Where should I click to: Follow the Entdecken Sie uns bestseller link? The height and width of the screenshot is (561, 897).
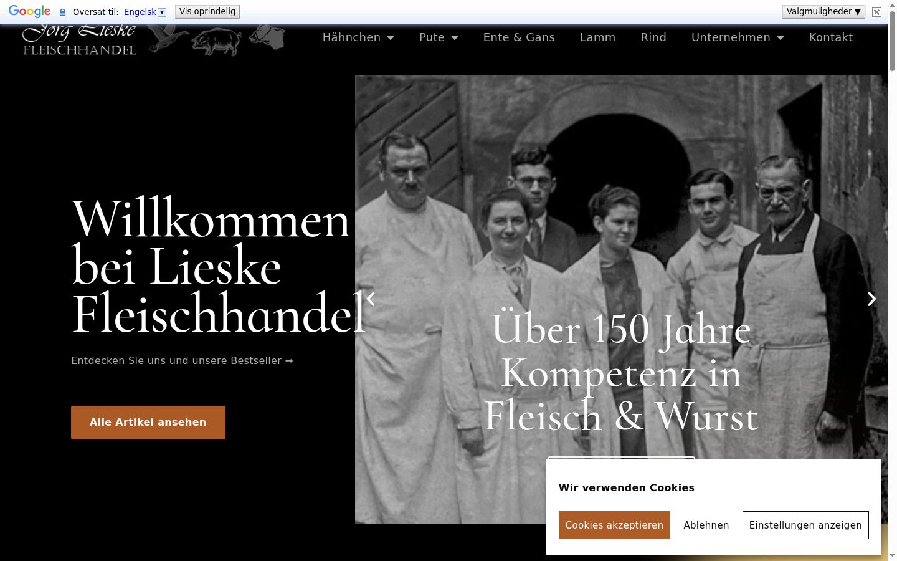(182, 360)
